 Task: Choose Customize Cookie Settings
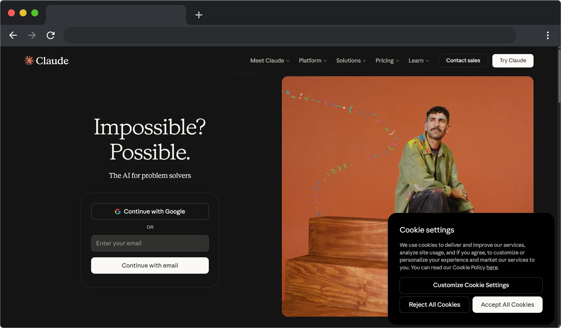471,285
